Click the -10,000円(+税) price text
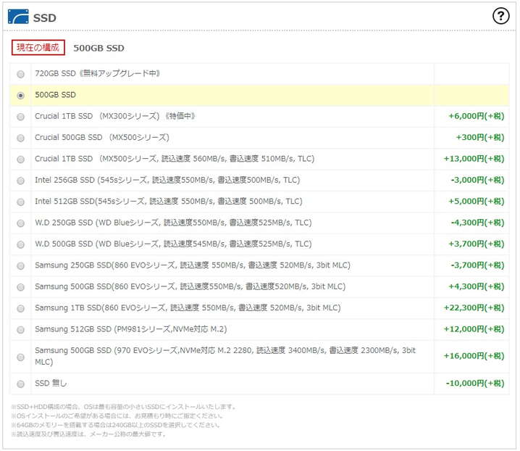The height and width of the screenshot is (451, 520). pos(475,383)
